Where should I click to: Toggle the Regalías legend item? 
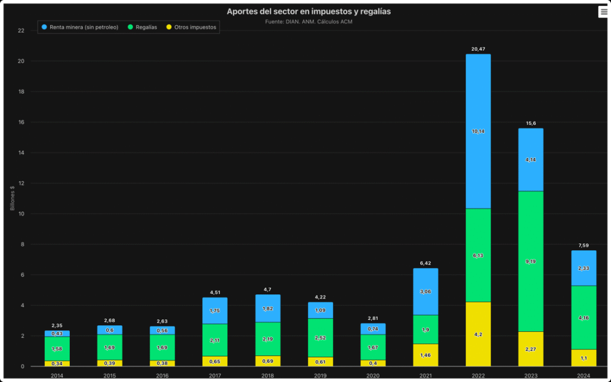coord(146,27)
